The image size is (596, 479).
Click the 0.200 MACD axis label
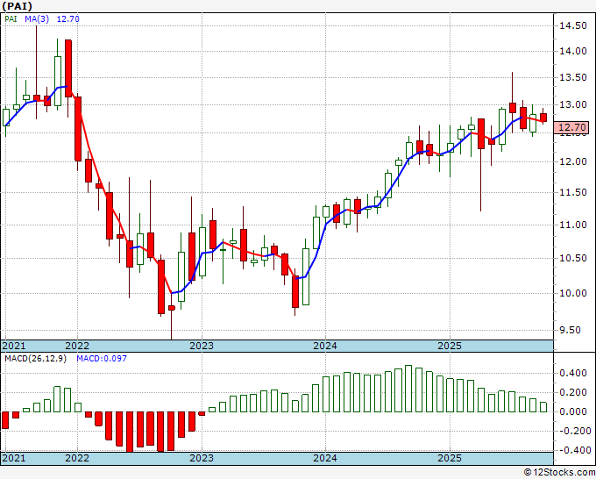[x=573, y=393]
